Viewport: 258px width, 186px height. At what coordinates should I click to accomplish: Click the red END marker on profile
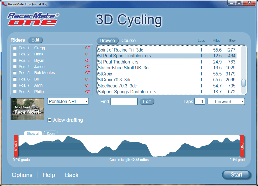[x=242, y=146]
